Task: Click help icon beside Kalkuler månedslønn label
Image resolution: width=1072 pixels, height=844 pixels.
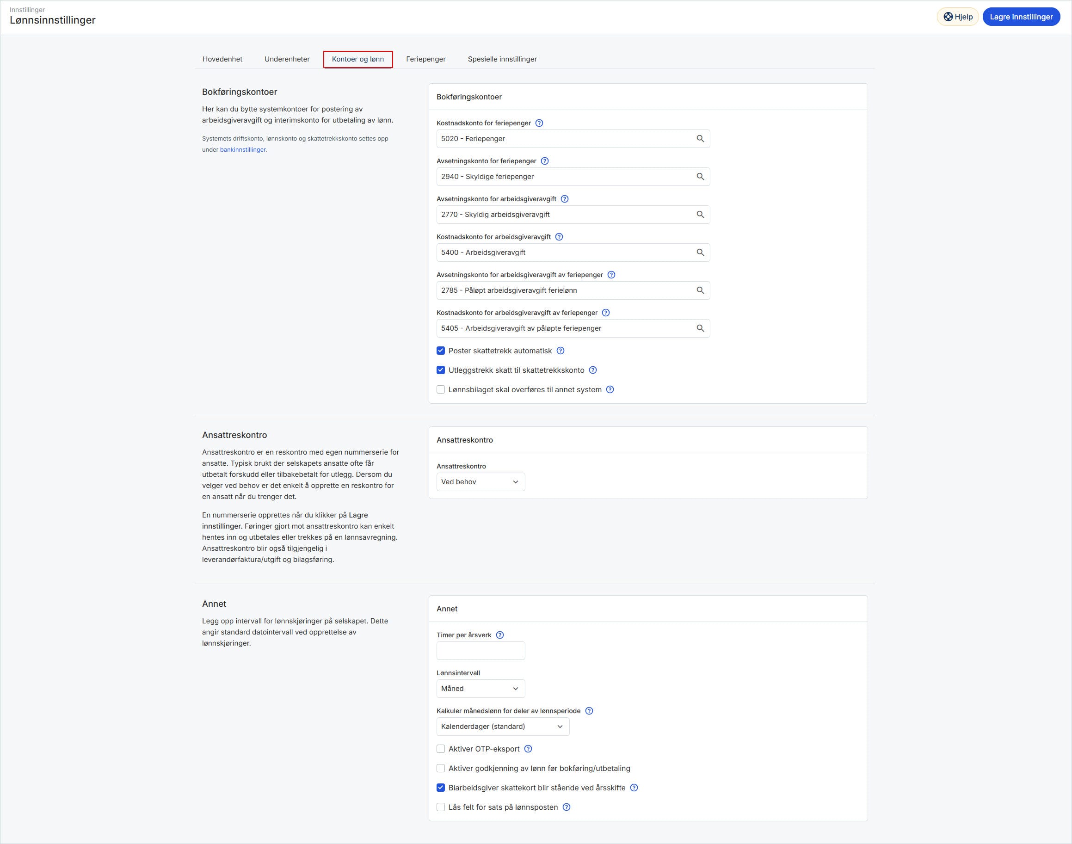Action: tap(589, 711)
